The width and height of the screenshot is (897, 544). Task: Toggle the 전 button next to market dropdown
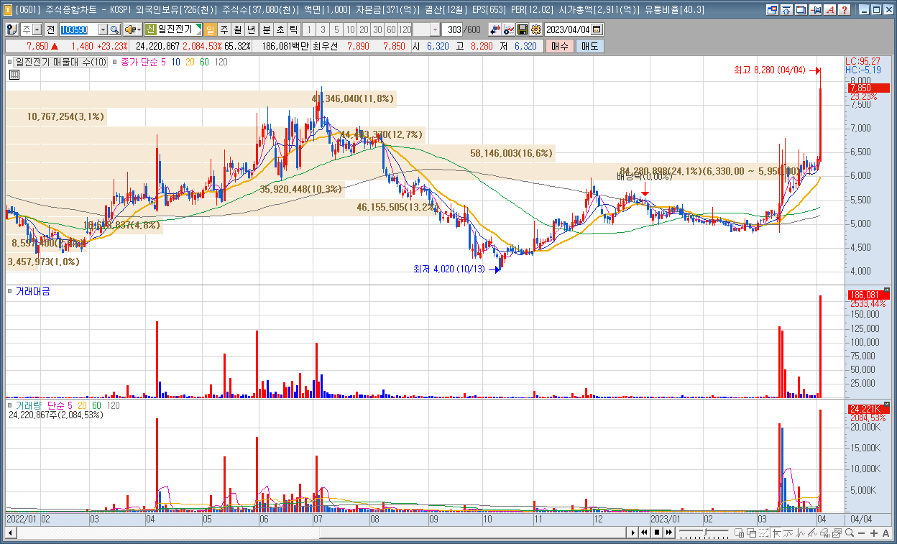click(50, 29)
